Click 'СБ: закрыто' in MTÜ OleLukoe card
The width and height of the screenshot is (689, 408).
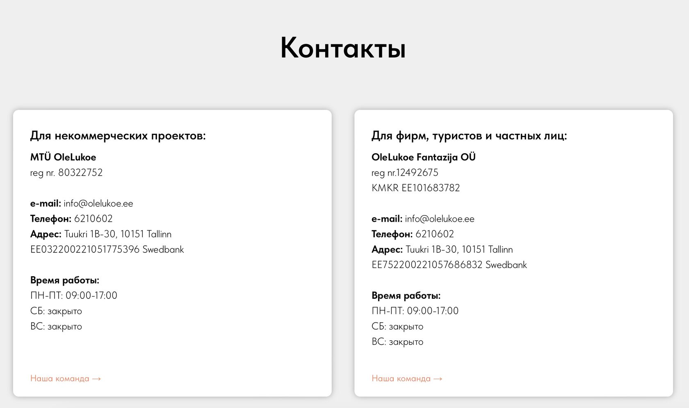click(56, 311)
